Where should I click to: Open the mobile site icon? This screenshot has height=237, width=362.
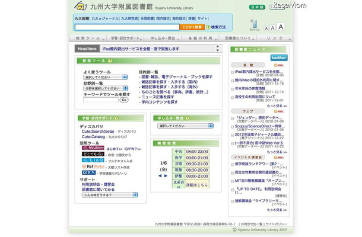pyautogui.click(x=254, y=25)
